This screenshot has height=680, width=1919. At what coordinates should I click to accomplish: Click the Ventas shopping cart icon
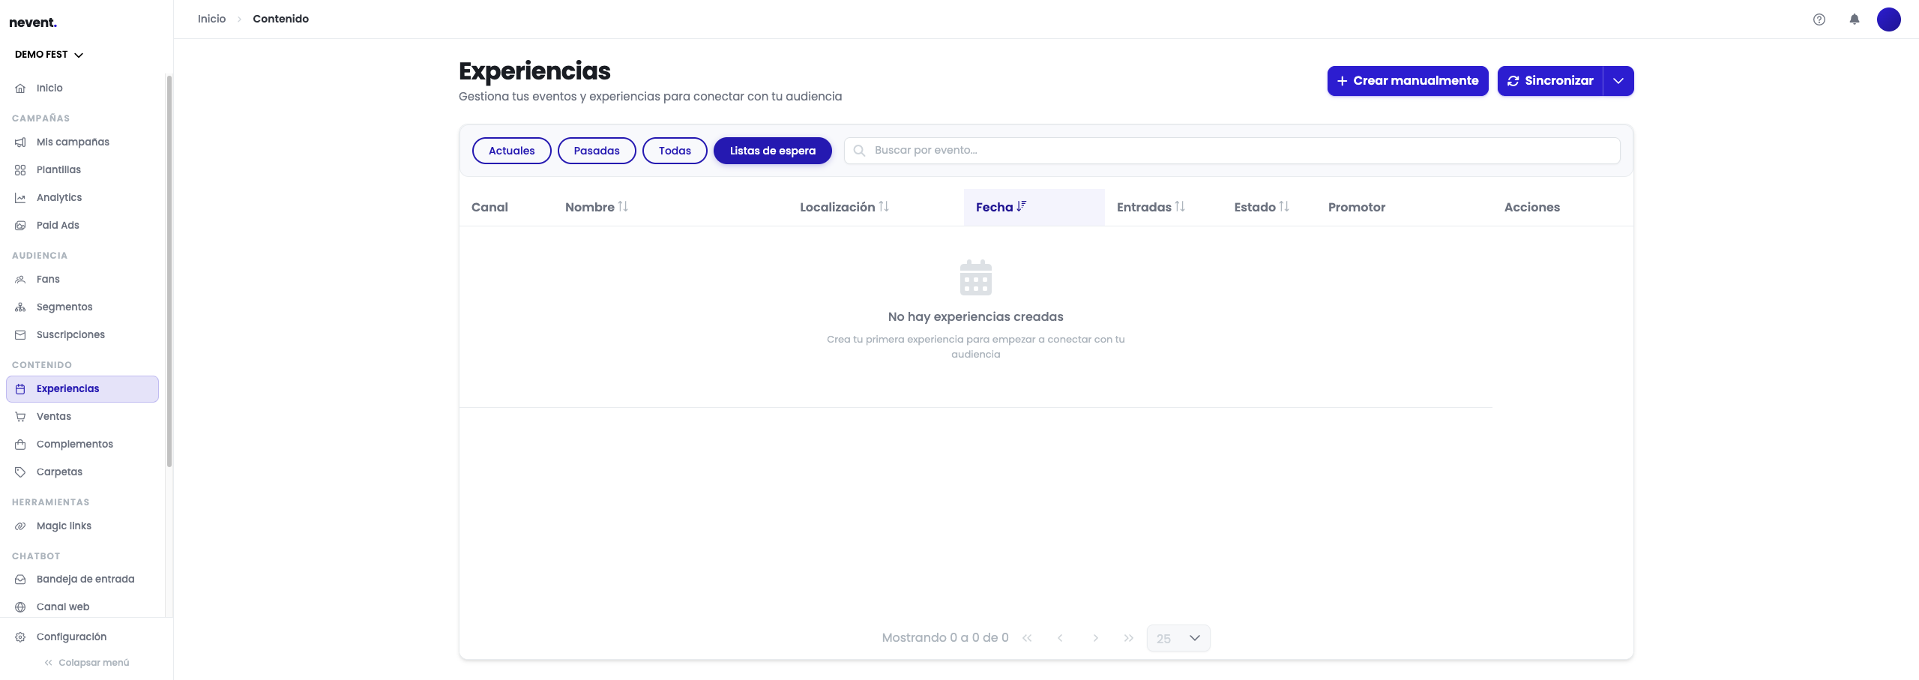click(x=20, y=417)
